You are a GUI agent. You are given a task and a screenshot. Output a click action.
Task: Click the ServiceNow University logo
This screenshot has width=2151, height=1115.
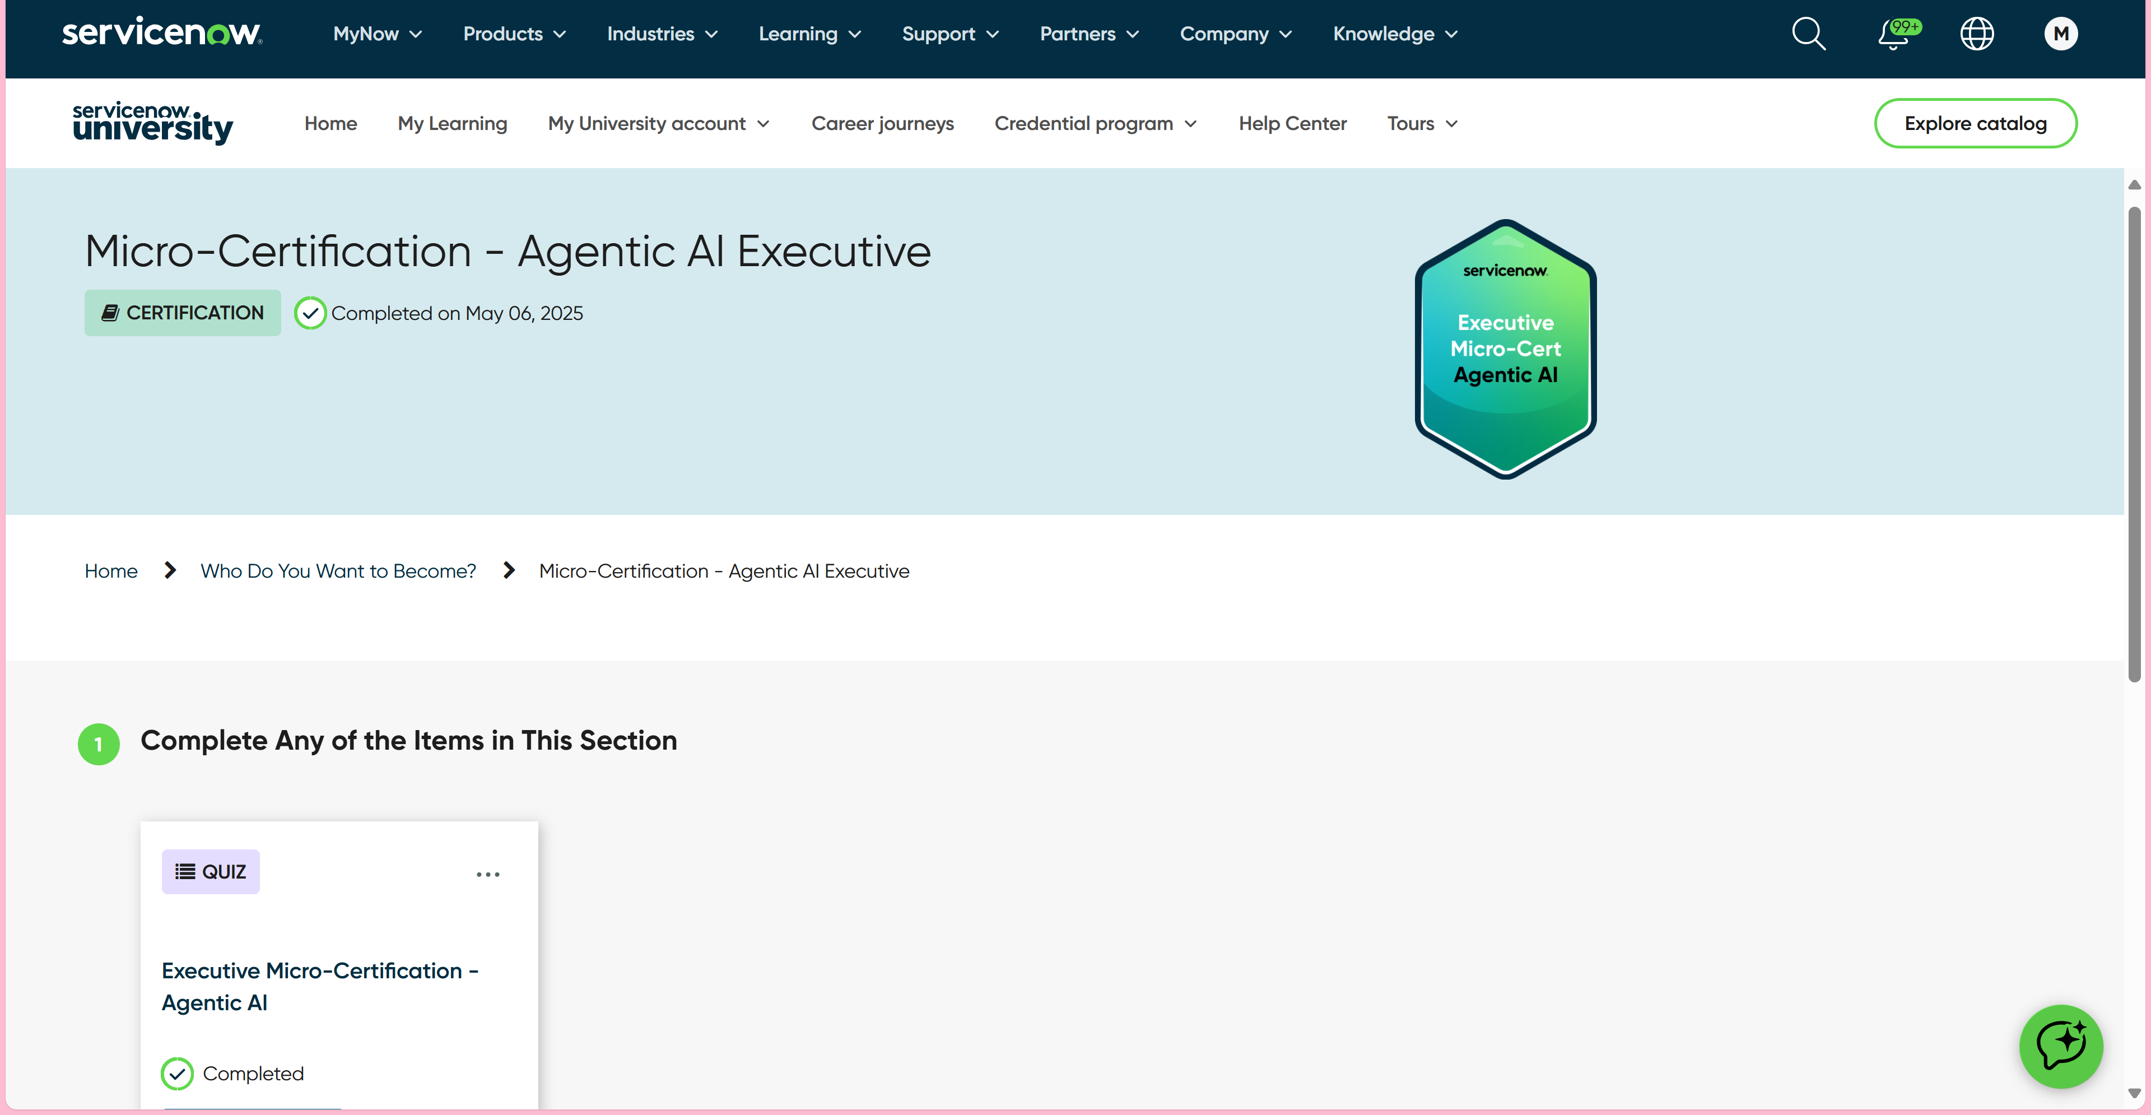(153, 123)
